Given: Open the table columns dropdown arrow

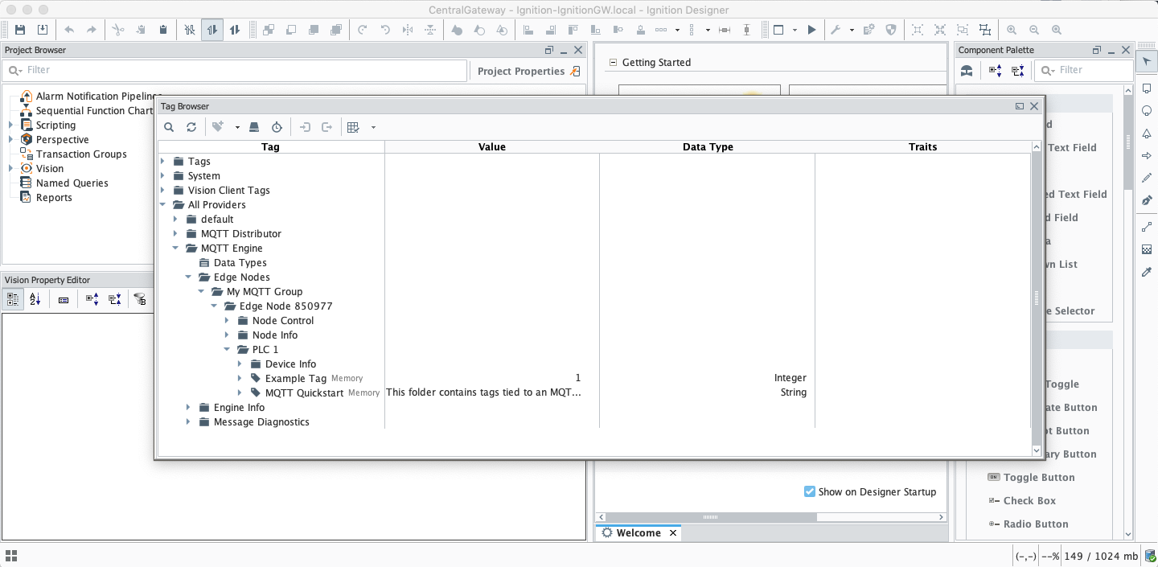Looking at the screenshot, I should click(373, 128).
